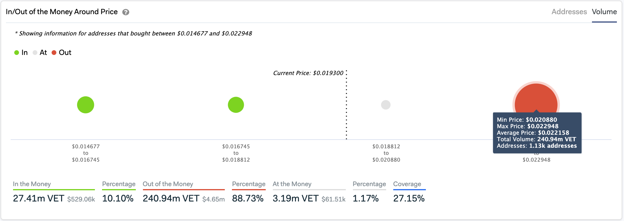The image size is (624, 221).
Task: Switch to the Volume tab
Action: coord(604,12)
